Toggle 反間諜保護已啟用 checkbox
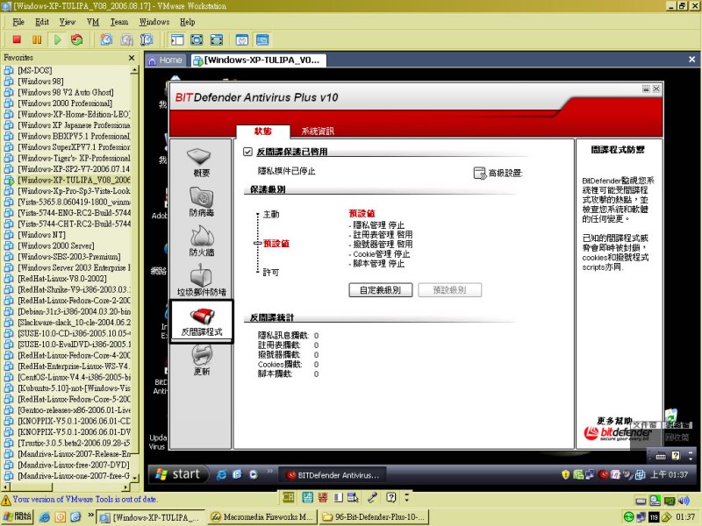Viewport: 702px width, 526px height. tap(247, 152)
